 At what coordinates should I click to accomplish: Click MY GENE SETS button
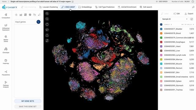click(x=28, y=101)
